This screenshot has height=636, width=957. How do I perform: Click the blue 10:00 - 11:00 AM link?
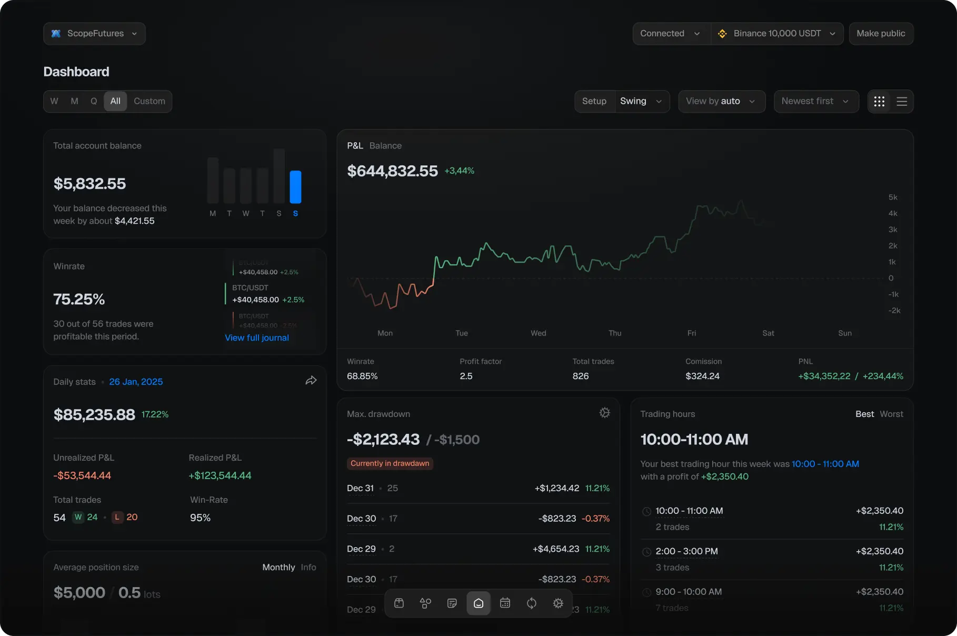[x=825, y=464]
